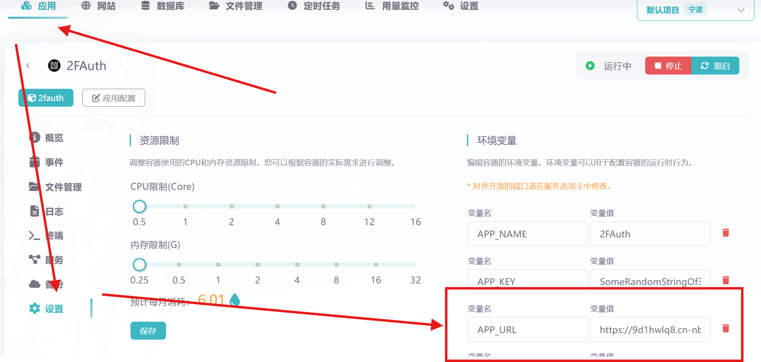Restart the app with 重启 button

715,66
